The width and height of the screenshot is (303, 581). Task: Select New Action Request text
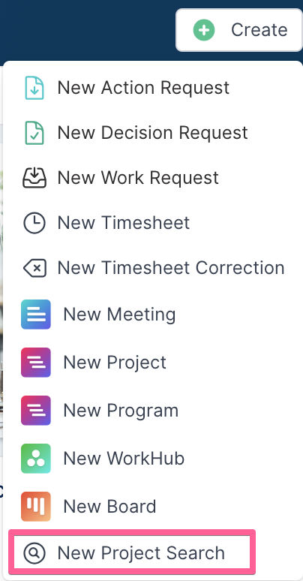143,88
